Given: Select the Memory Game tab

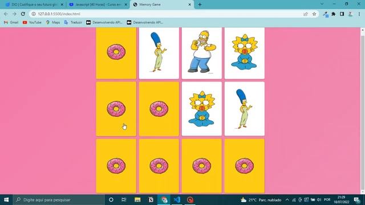Looking at the screenshot, I should tap(162, 5).
